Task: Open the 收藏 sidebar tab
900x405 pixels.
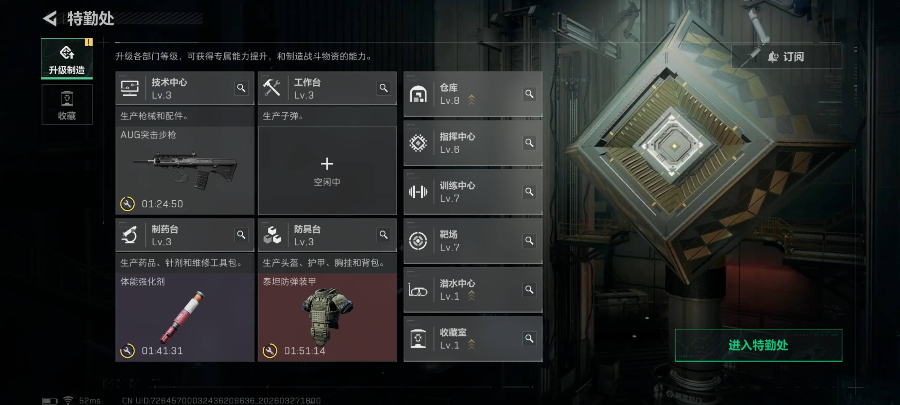Action: (67, 104)
